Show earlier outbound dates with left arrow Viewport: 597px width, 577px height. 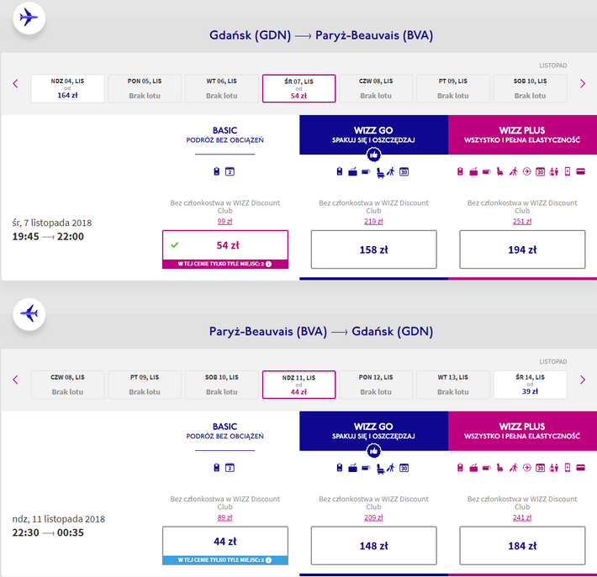16,83
